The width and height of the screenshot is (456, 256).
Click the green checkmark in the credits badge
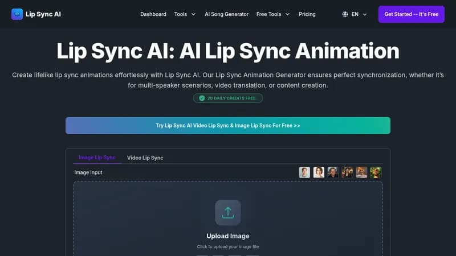pyautogui.click(x=202, y=98)
